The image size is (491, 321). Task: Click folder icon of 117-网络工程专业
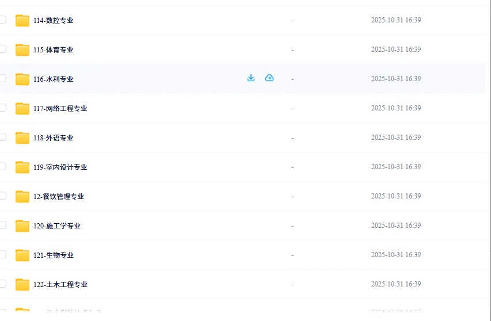coord(22,109)
